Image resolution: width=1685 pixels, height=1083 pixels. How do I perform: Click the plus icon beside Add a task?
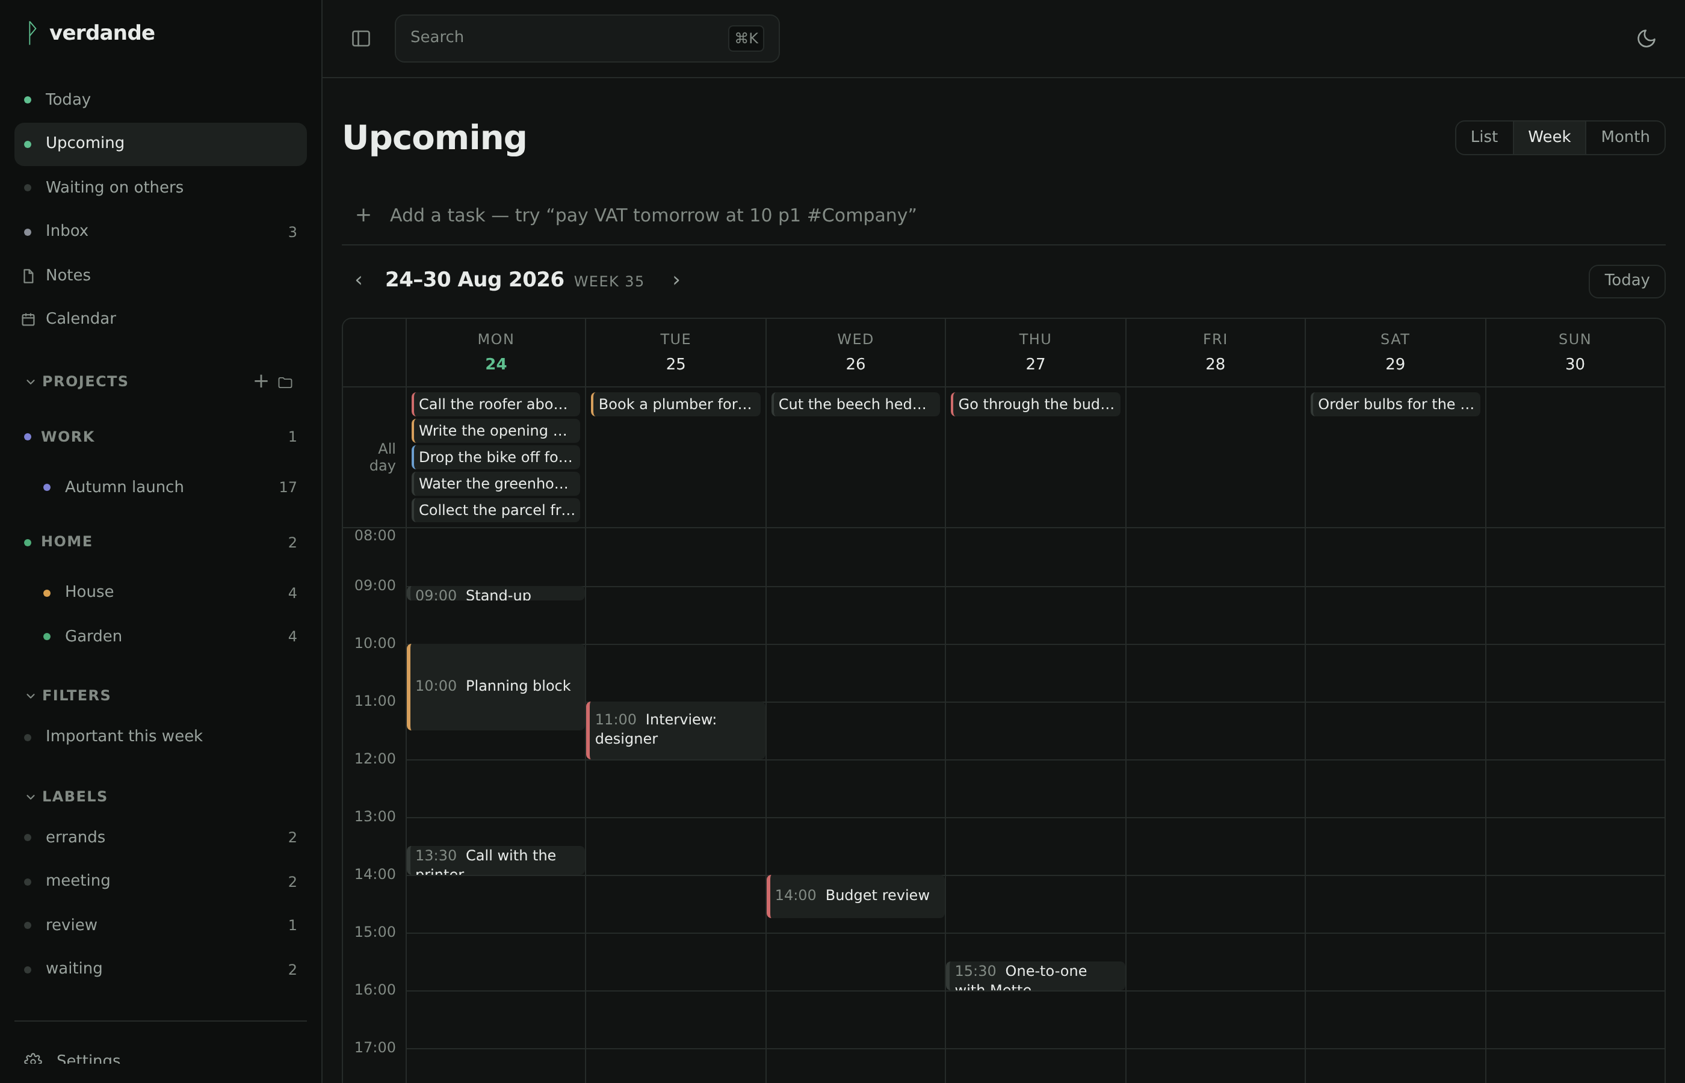tap(363, 215)
